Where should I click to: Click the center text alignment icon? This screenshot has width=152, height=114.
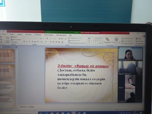pyautogui.click(x=53, y=42)
